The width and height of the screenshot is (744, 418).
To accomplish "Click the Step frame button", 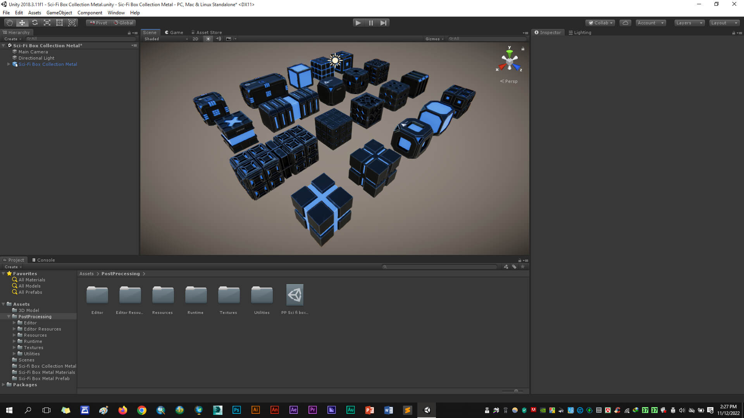I will [x=383, y=23].
